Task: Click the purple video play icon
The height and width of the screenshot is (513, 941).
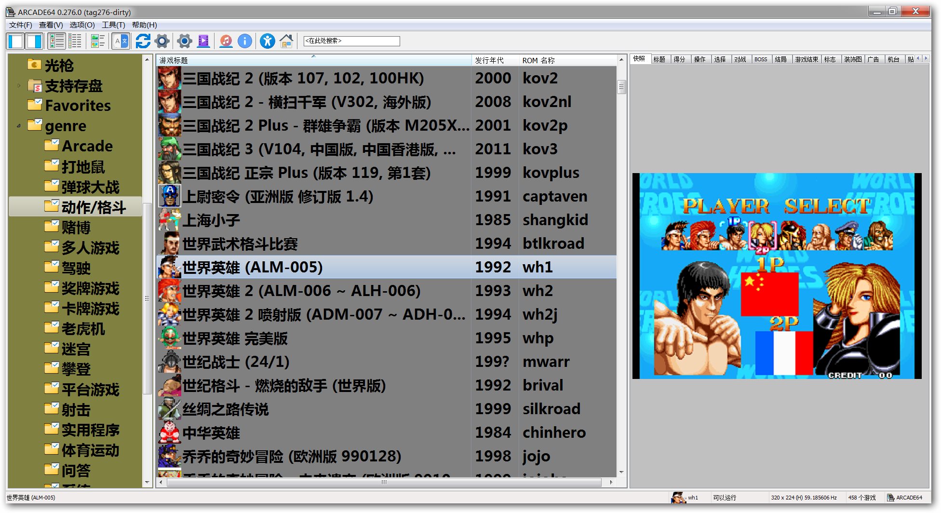Action: 203,41
